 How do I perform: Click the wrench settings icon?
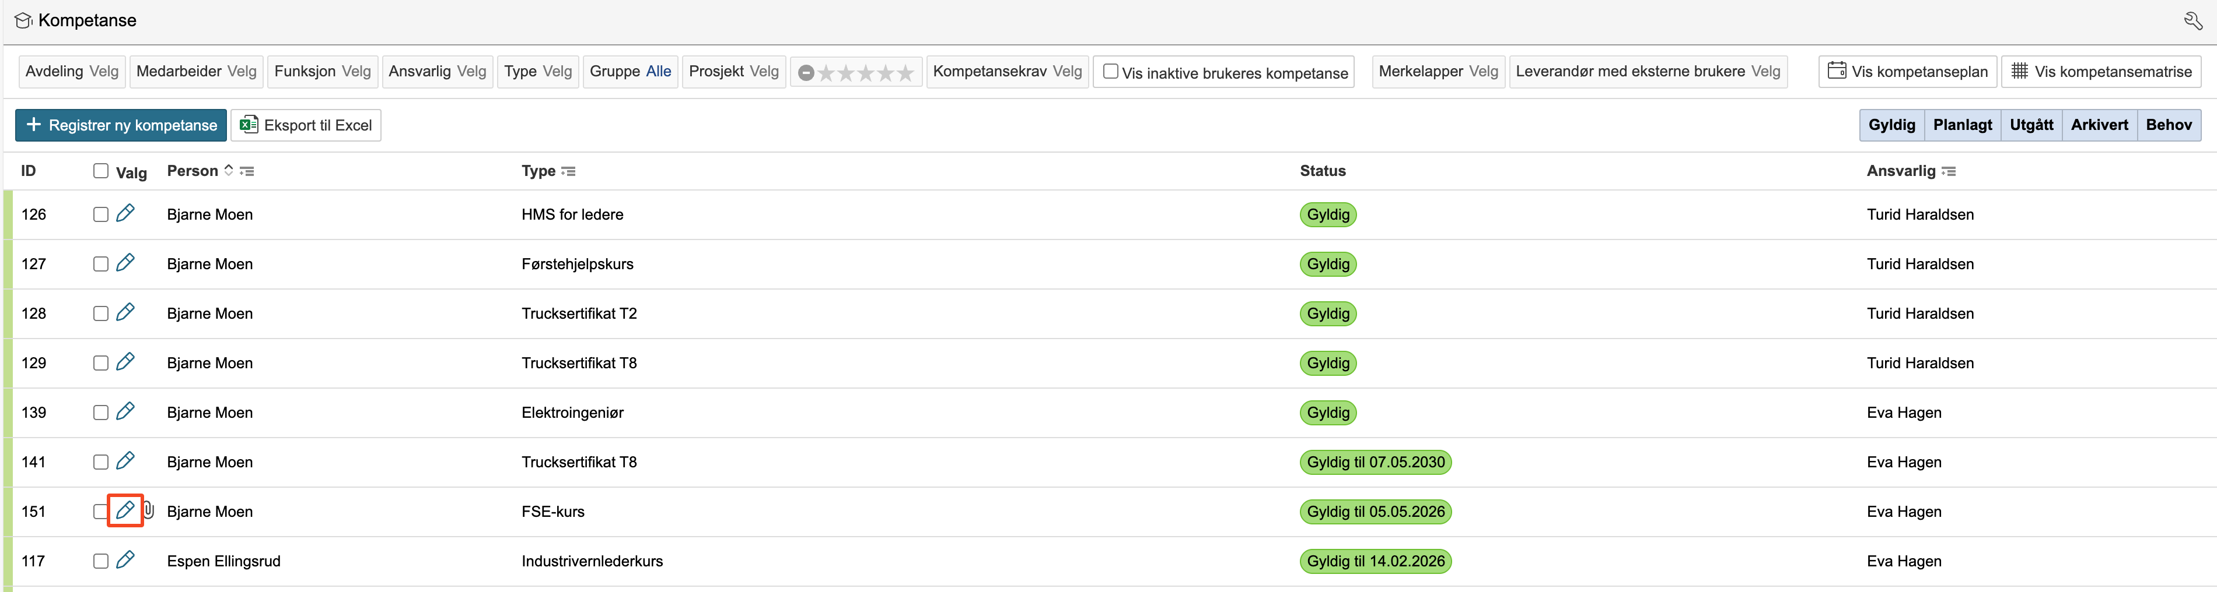click(x=2192, y=20)
